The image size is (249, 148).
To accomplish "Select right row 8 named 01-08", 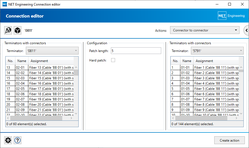I will click(205, 104).
